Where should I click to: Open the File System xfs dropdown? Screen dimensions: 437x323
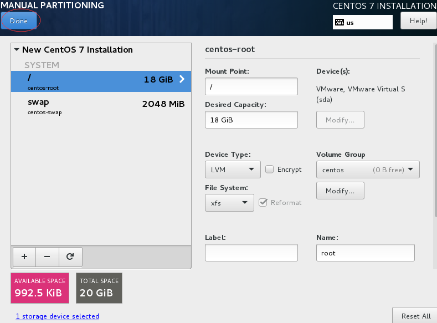pyautogui.click(x=229, y=203)
